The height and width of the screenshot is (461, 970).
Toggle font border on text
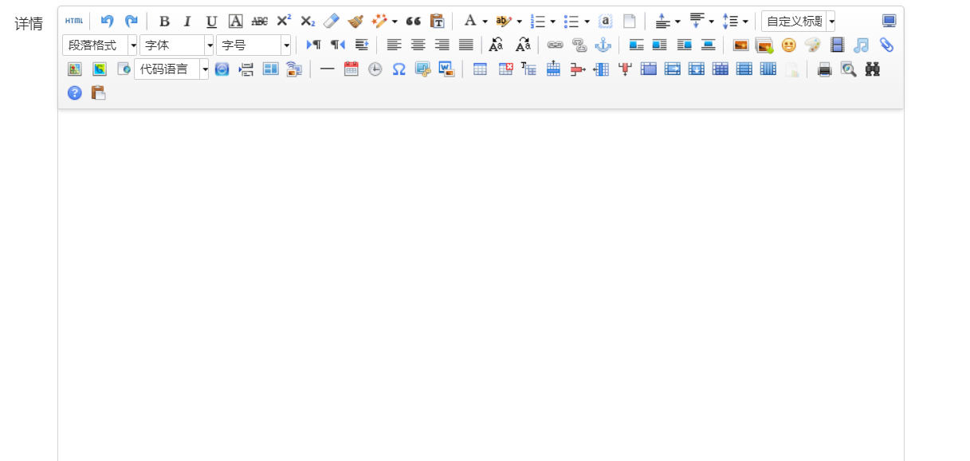(x=235, y=22)
